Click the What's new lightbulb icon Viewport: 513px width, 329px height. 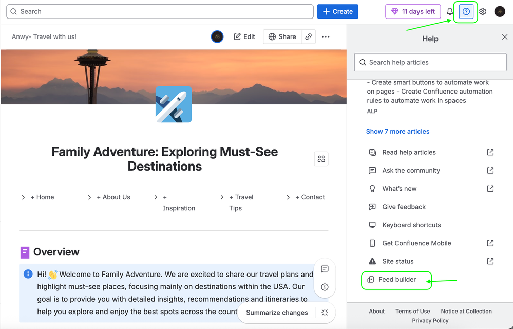pyautogui.click(x=372, y=189)
